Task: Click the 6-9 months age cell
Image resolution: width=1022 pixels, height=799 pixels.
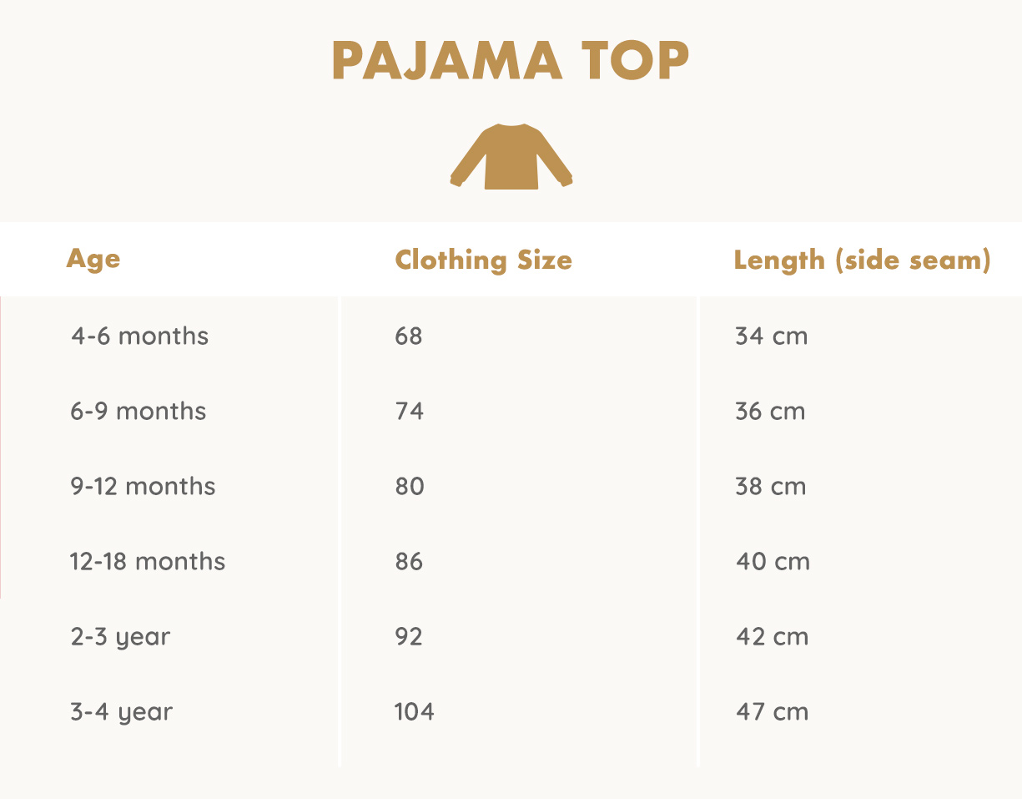Action: click(x=138, y=412)
